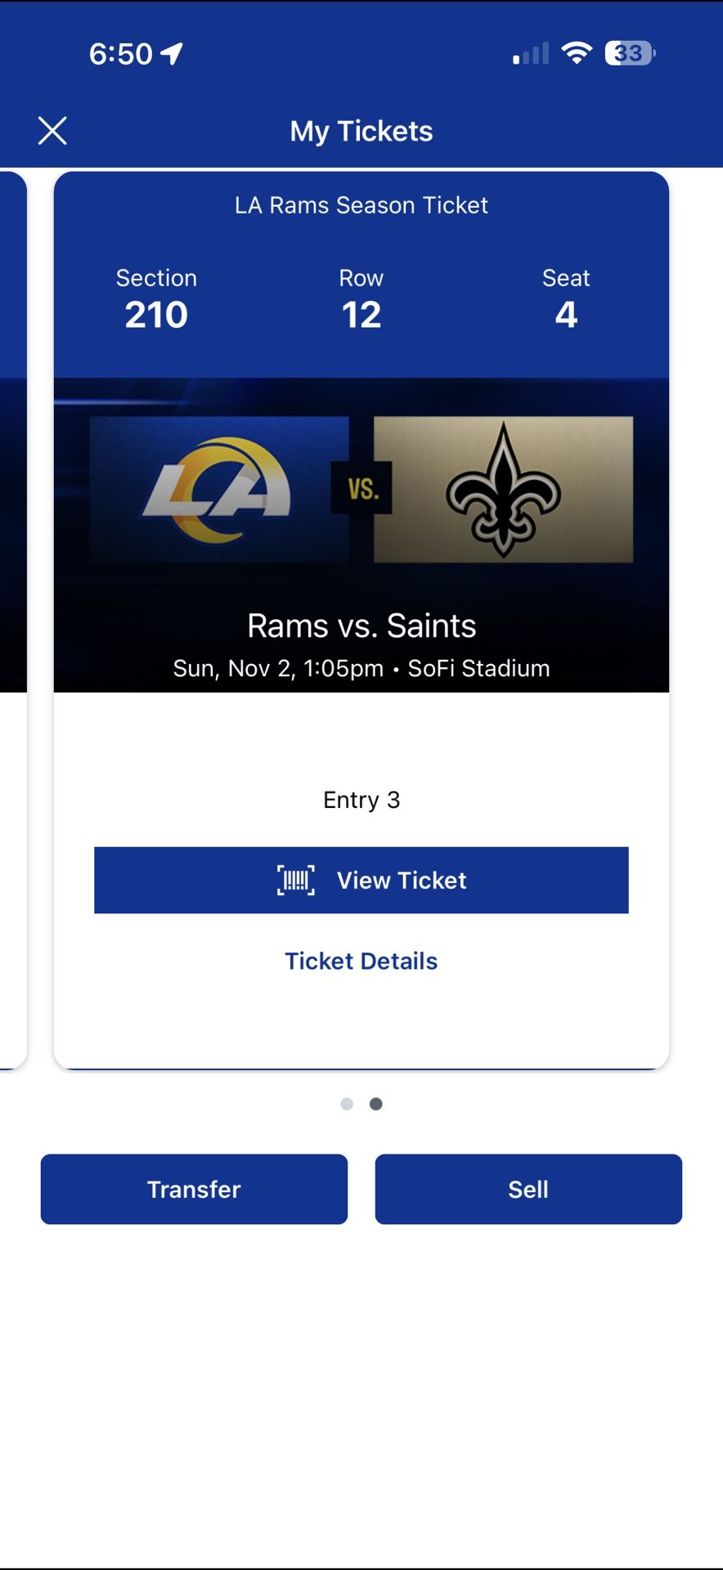Open Ticket Details
The image size is (723, 1570).
pos(361,961)
